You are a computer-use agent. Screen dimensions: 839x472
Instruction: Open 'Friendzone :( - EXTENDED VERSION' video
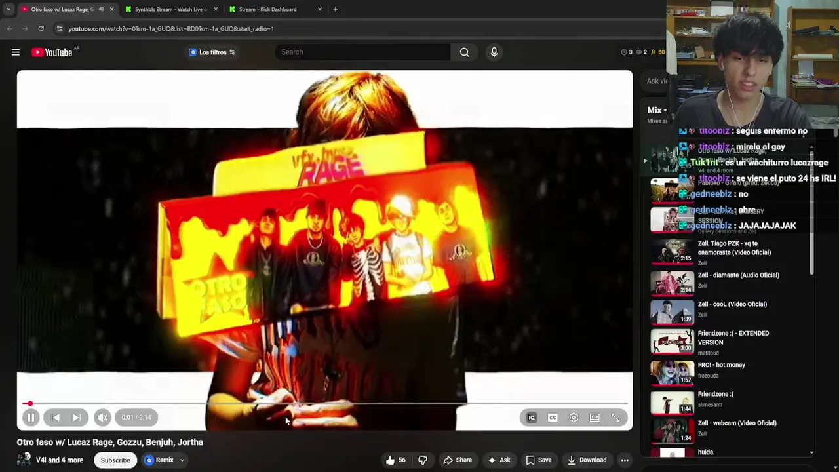click(x=733, y=338)
